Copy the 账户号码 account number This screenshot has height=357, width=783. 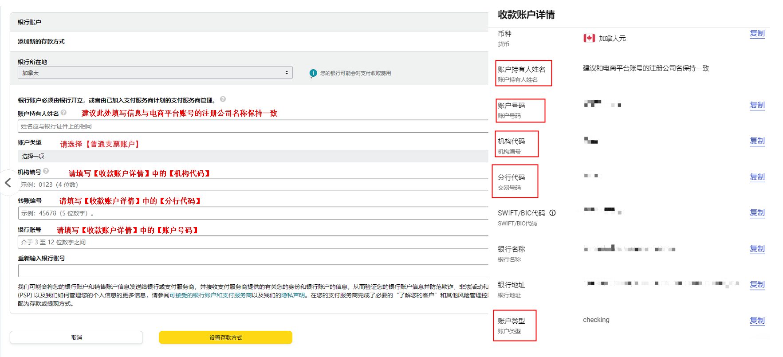click(757, 105)
